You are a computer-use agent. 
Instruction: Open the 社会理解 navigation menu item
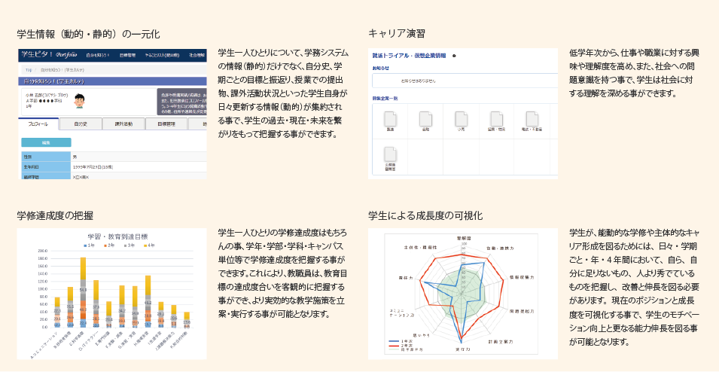pos(197,56)
